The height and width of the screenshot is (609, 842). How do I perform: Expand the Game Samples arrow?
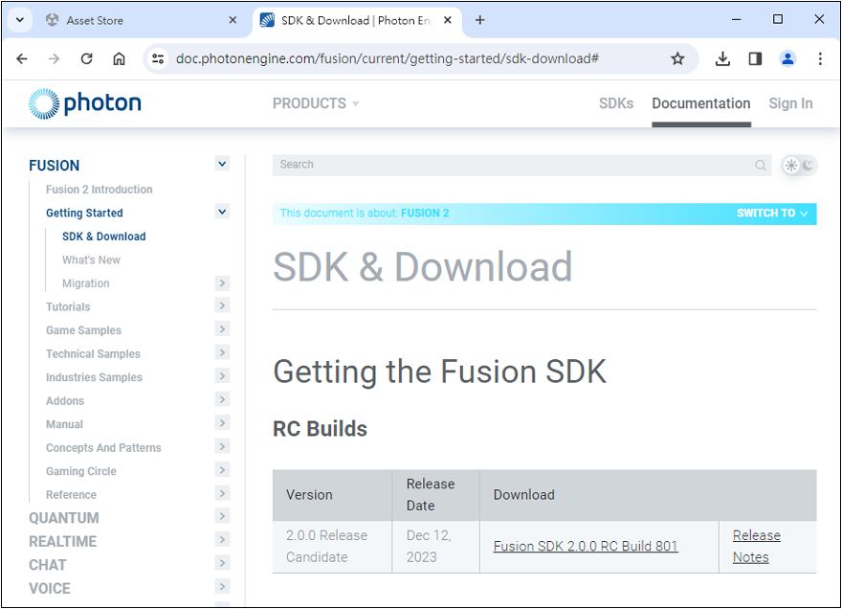[222, 329]
